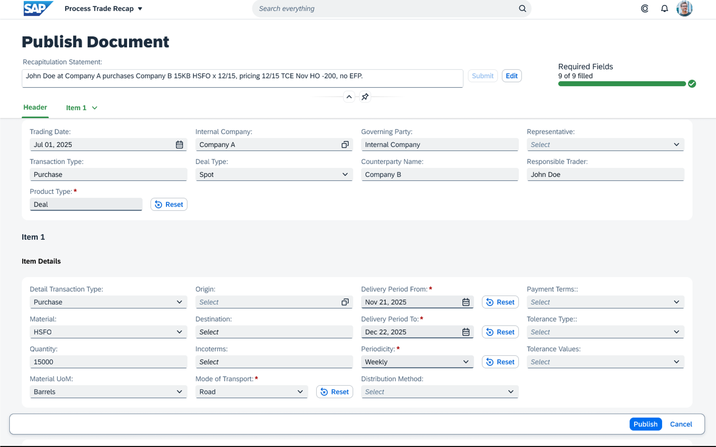Collapse the header with the up chevron
This screenshot has height=447, width=716.
(x=349, y=97)
